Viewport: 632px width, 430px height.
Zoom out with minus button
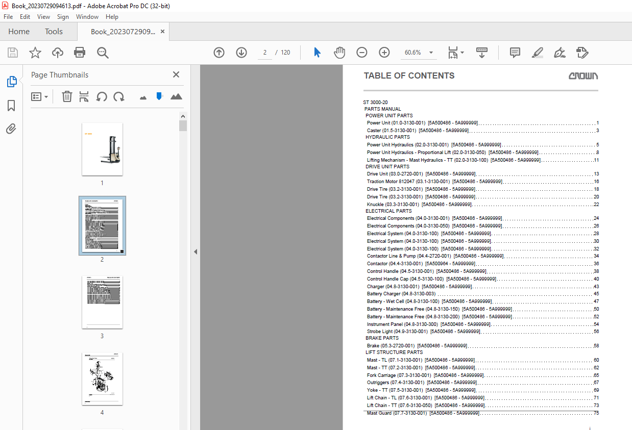(x=362, y=53)
